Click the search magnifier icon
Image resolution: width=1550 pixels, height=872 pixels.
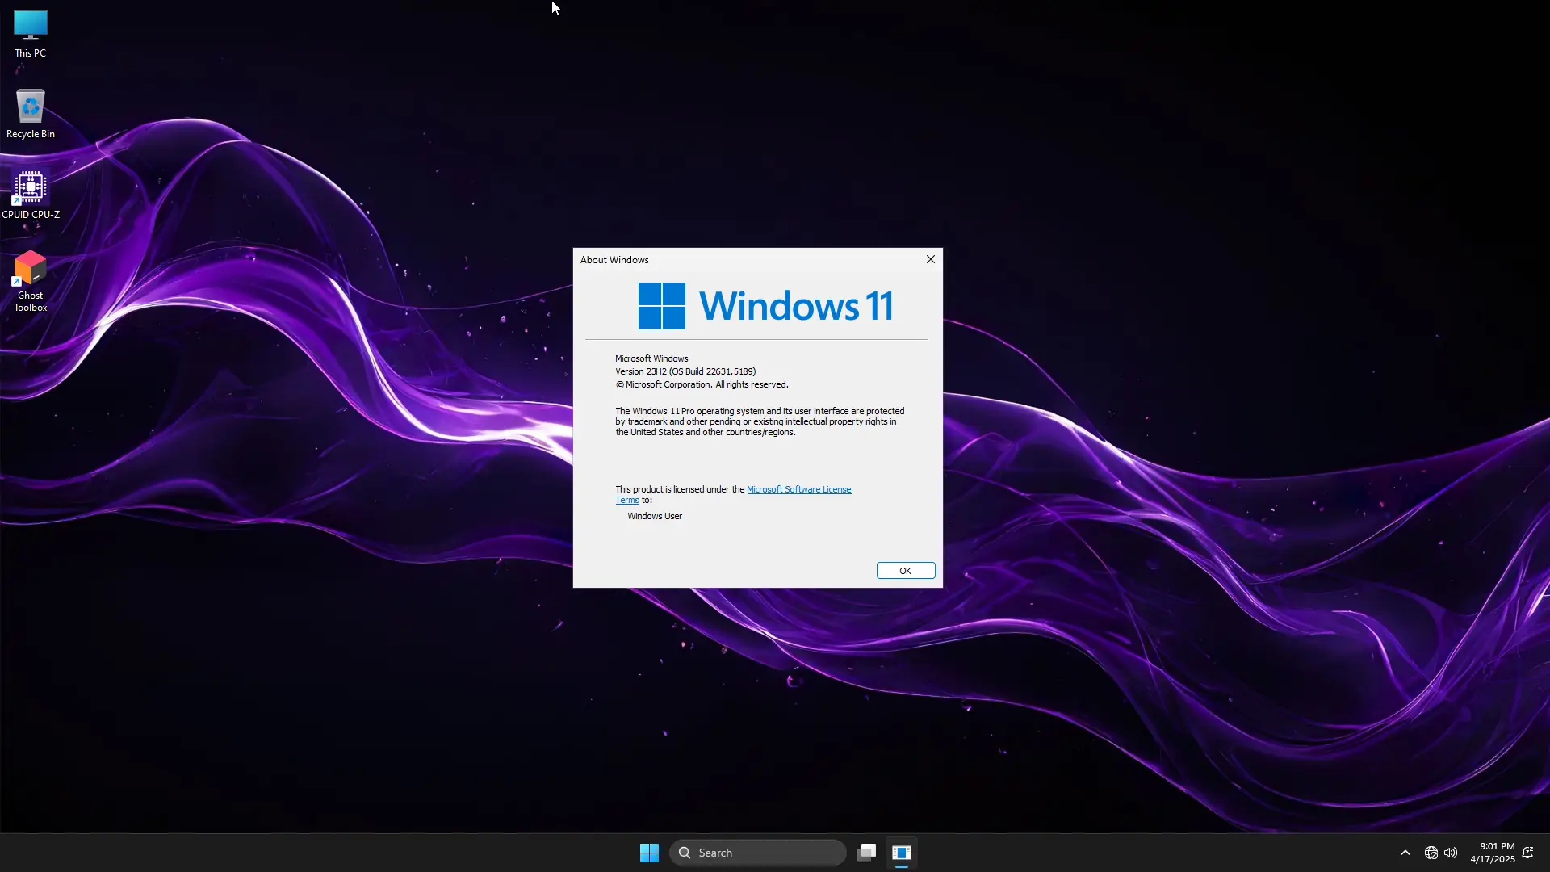coord(684,852)
